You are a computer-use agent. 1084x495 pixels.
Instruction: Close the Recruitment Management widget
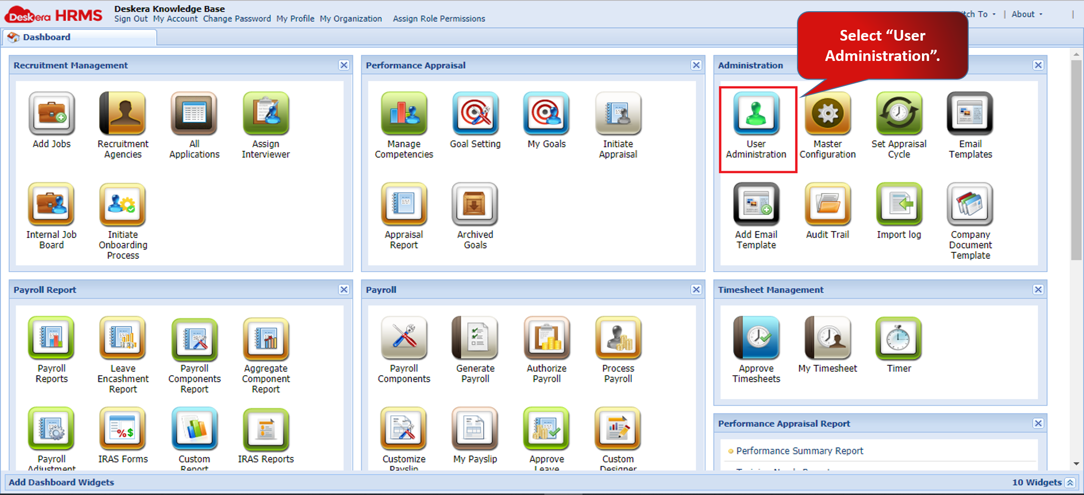click(x=344, y=65)
